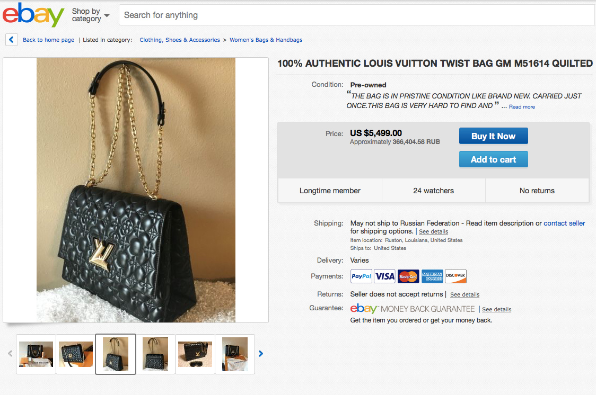Select the last bag thumbnail with dust bag
The image size is (596, 395).
click(235, 354)
